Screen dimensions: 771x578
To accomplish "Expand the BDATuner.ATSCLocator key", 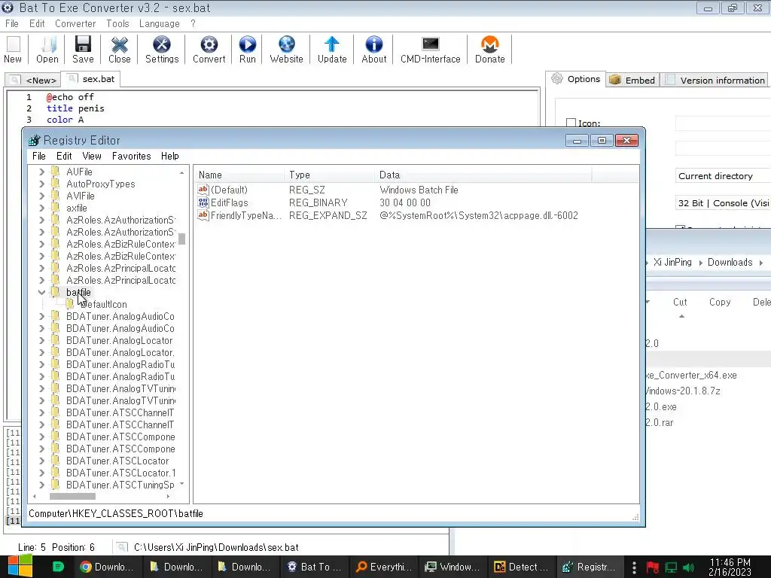I will coord(42,461).
